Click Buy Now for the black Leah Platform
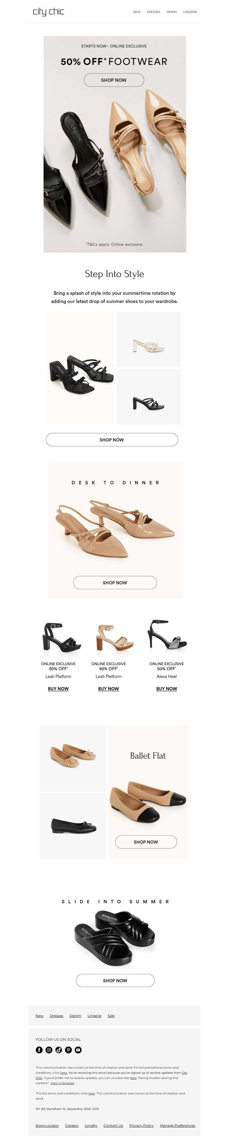The height and width of the screenshot is (1140, 229). [x=58, y=689]
